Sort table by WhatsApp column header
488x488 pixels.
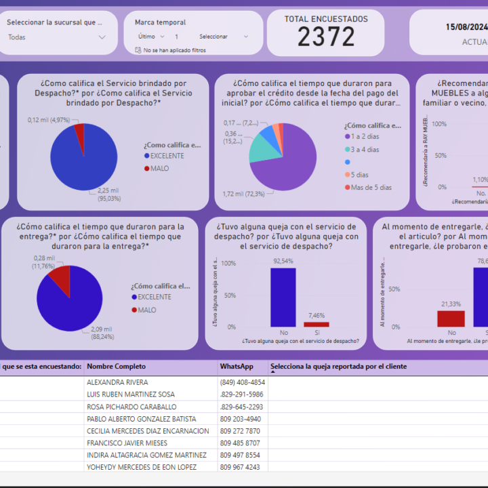click(x=237, y=367)
